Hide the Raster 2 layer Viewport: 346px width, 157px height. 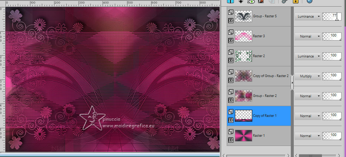(x=230, y=60)
